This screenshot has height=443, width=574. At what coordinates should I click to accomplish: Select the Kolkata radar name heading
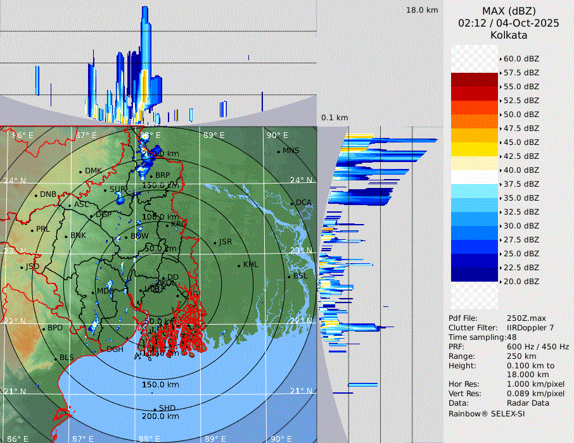coord(509,35)
